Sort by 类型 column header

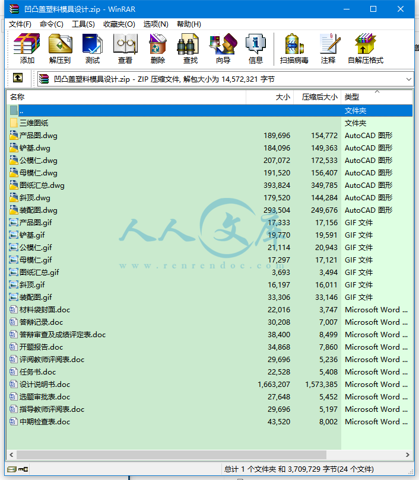click(x=377, y=97)
